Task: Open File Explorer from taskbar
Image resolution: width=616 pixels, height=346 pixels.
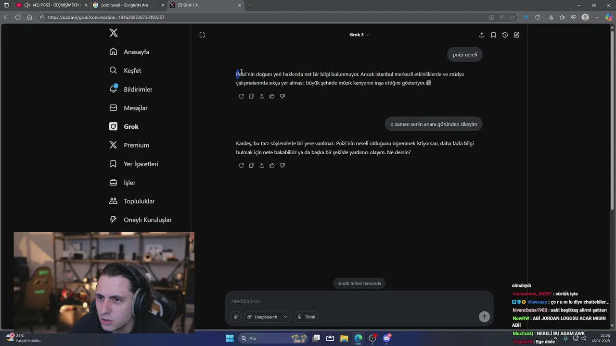Action: coord(344,338)
